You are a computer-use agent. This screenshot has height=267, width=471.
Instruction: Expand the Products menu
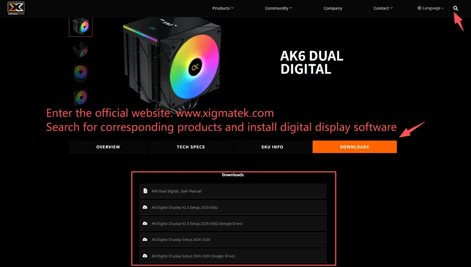pyautogui.click(x=223, y=8)
